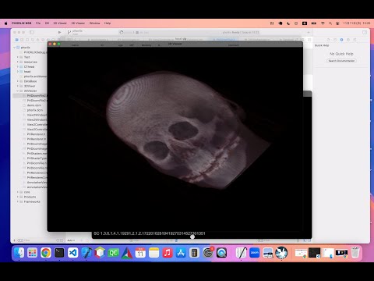The width and height of the screenshot is (374, 281).
Task: Add a new Xcode tab with plus
Action: coord(309,32)
